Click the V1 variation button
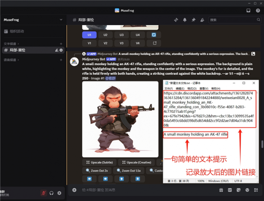The height and width of the screenshot is (201, 264). (x=89, y=43)
